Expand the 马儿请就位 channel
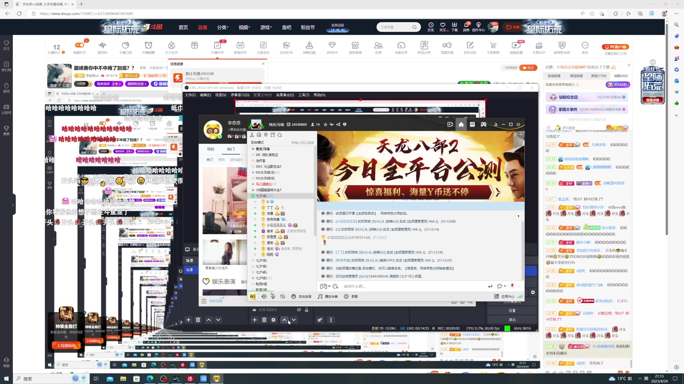Image resolution: width=684 pixels, height=384 pixels. 253,184
